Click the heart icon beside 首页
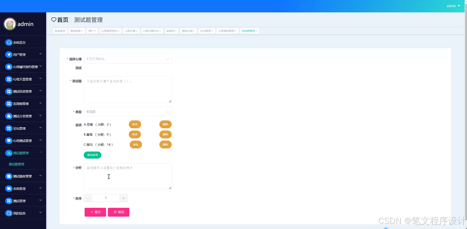This screenshot has width=467, height=229. click(54, 20)
